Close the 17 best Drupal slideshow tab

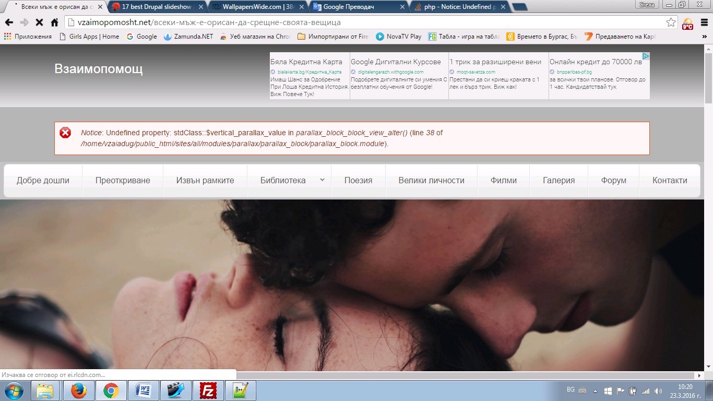pos(200,7)
